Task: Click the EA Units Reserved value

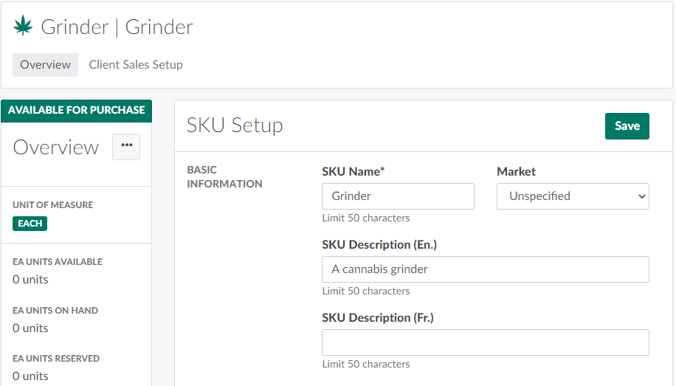Action: pos(31,376)
